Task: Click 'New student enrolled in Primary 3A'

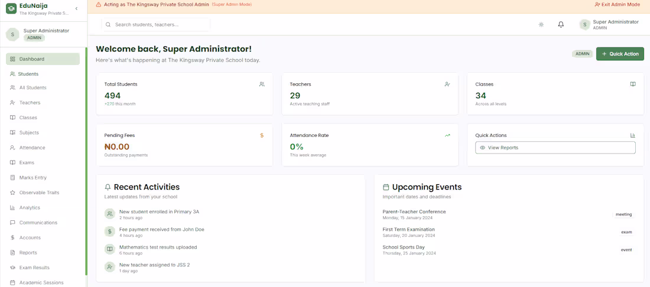Action: pyautogui.click(x=159, y=211)
